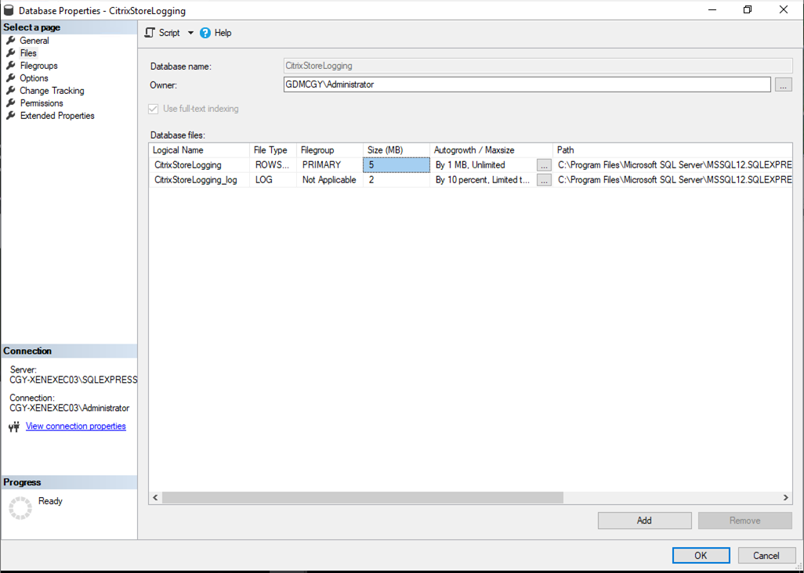Viewport: 804px width, 573px height.
Task: Open the Script dropdown arrow
Action: (x=189, y=33)
